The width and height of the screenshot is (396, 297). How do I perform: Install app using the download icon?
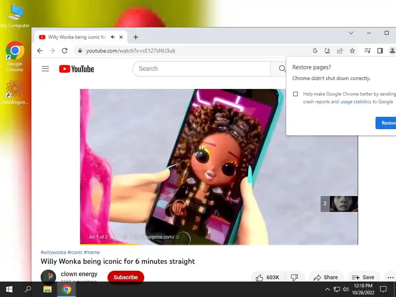click(x=328, y=51)
